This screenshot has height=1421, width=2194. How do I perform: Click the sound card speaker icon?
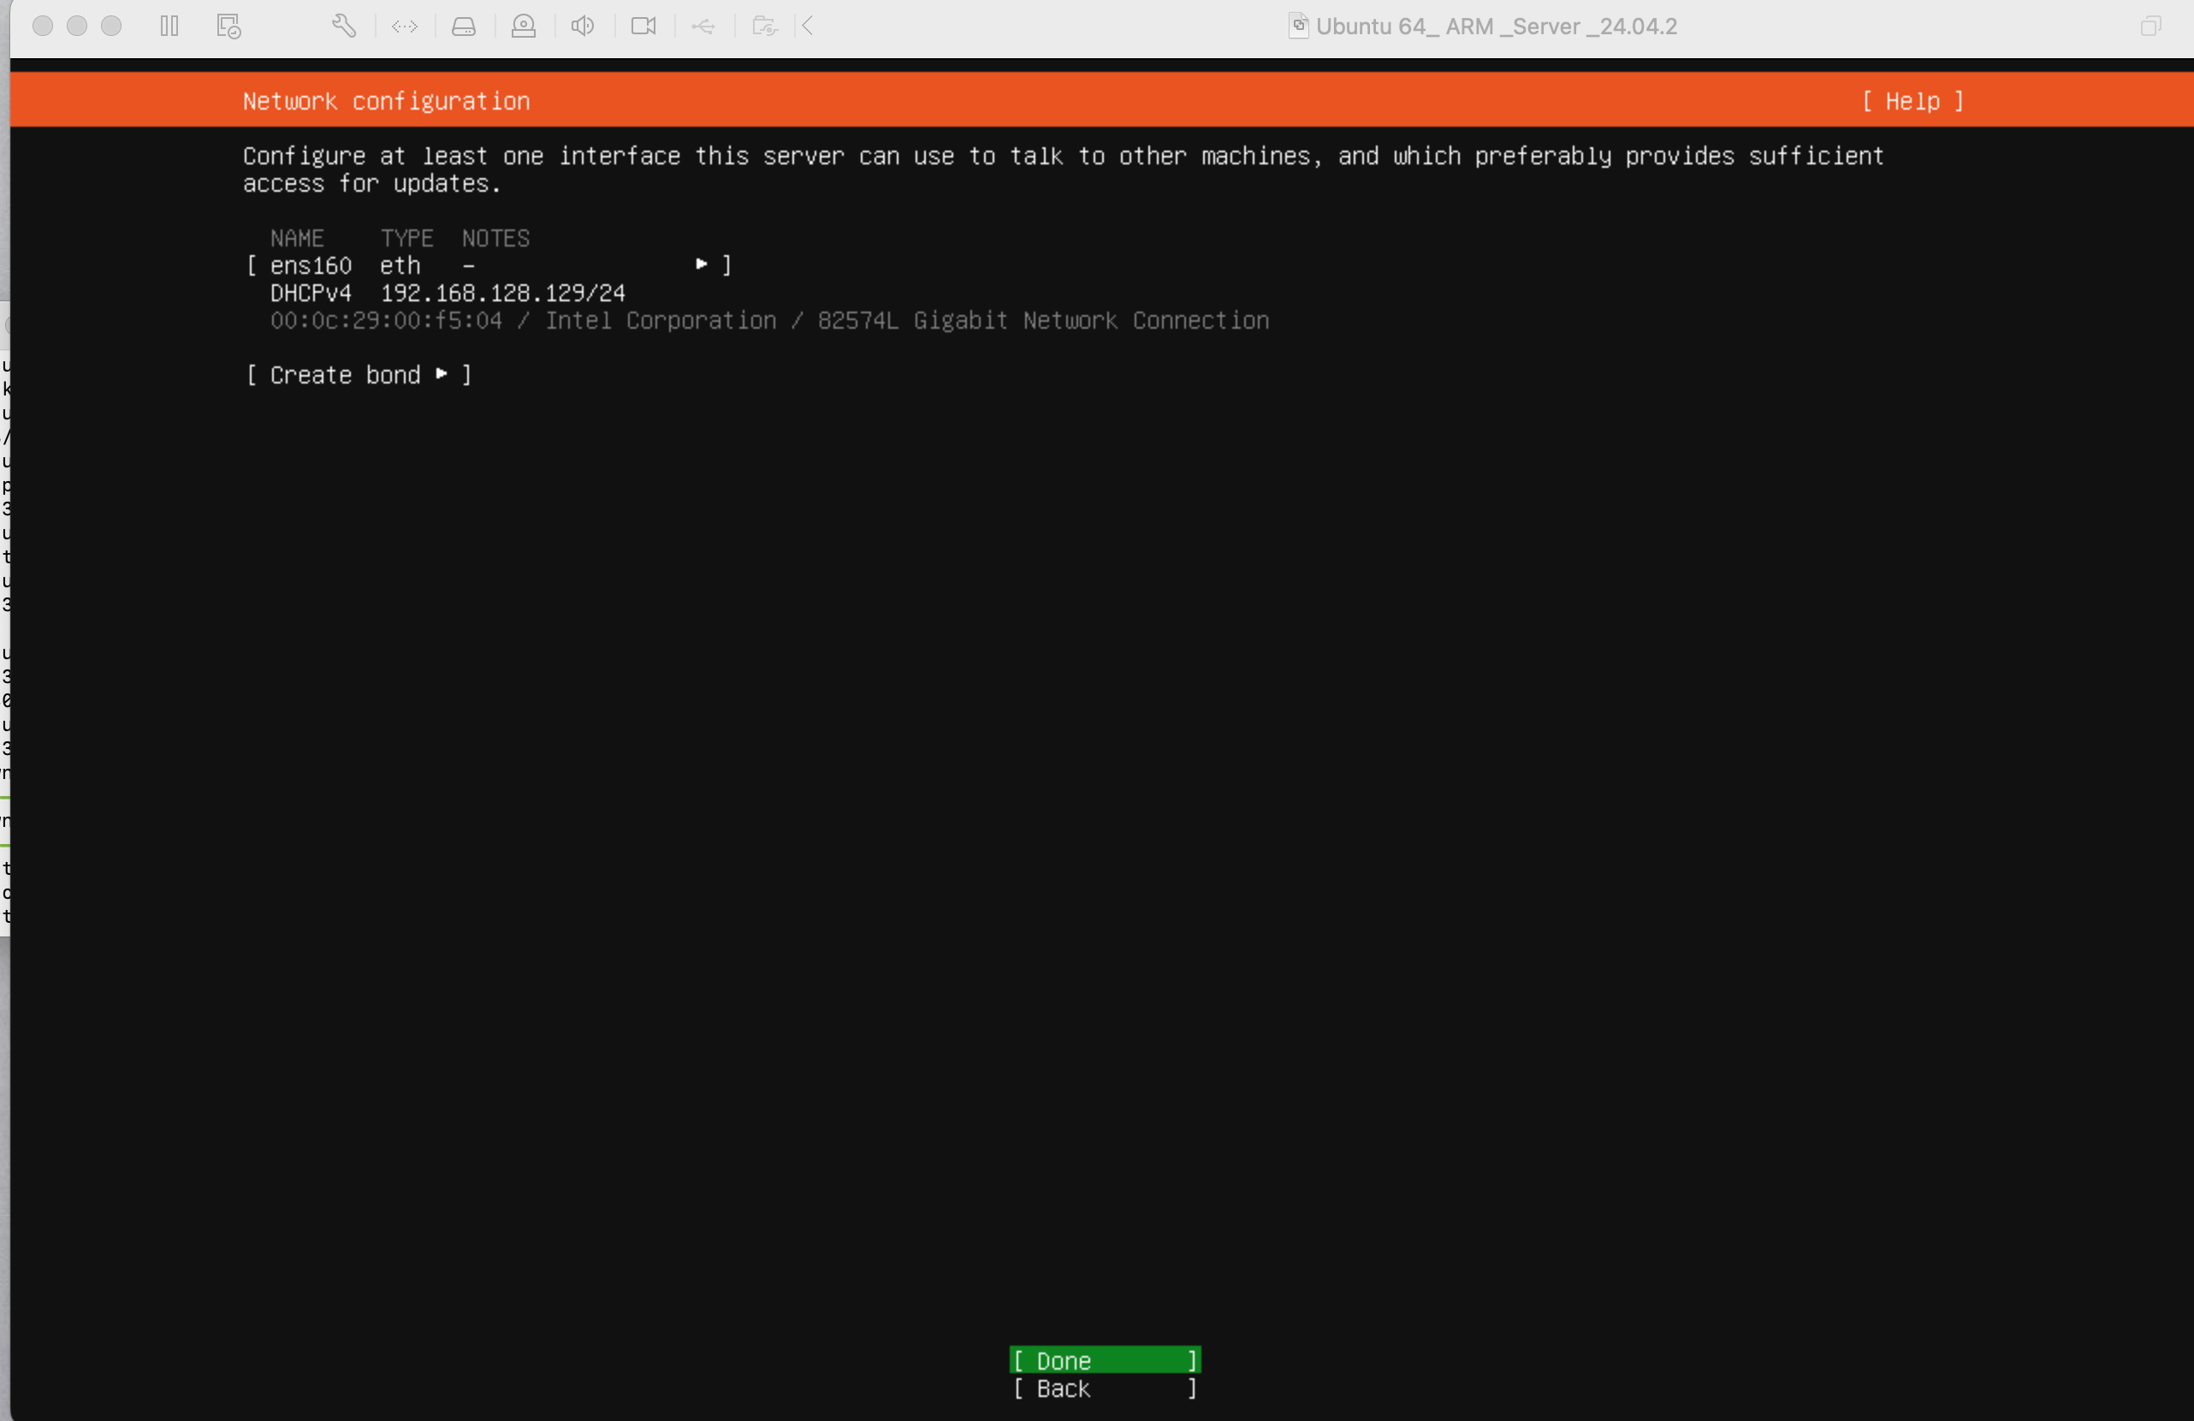pos(583,26)
